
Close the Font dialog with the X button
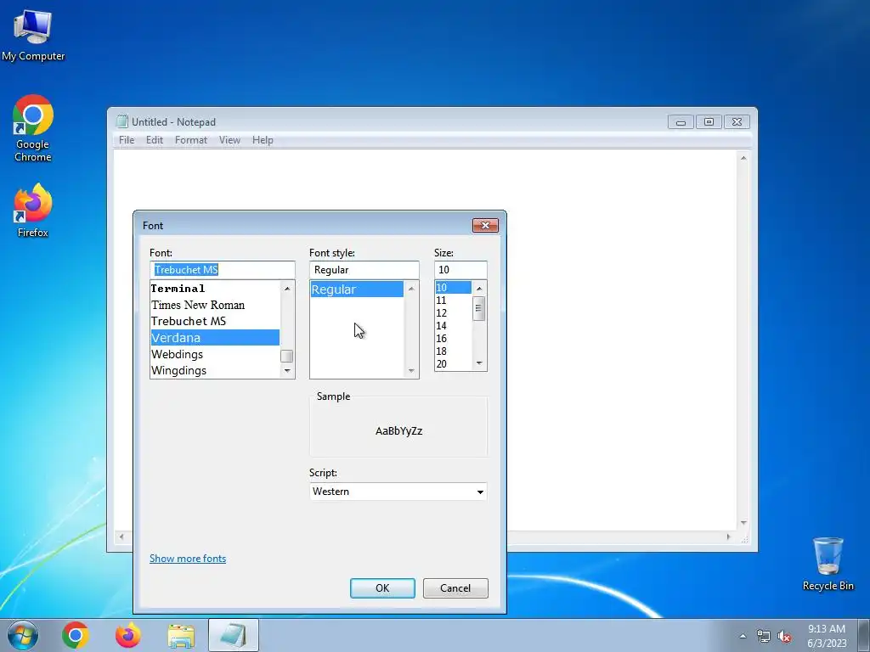coord(485,225)
